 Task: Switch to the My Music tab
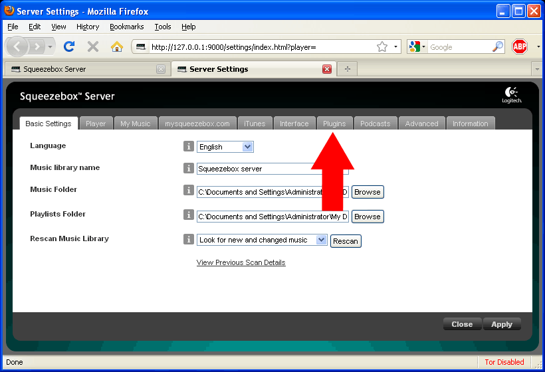135,124
